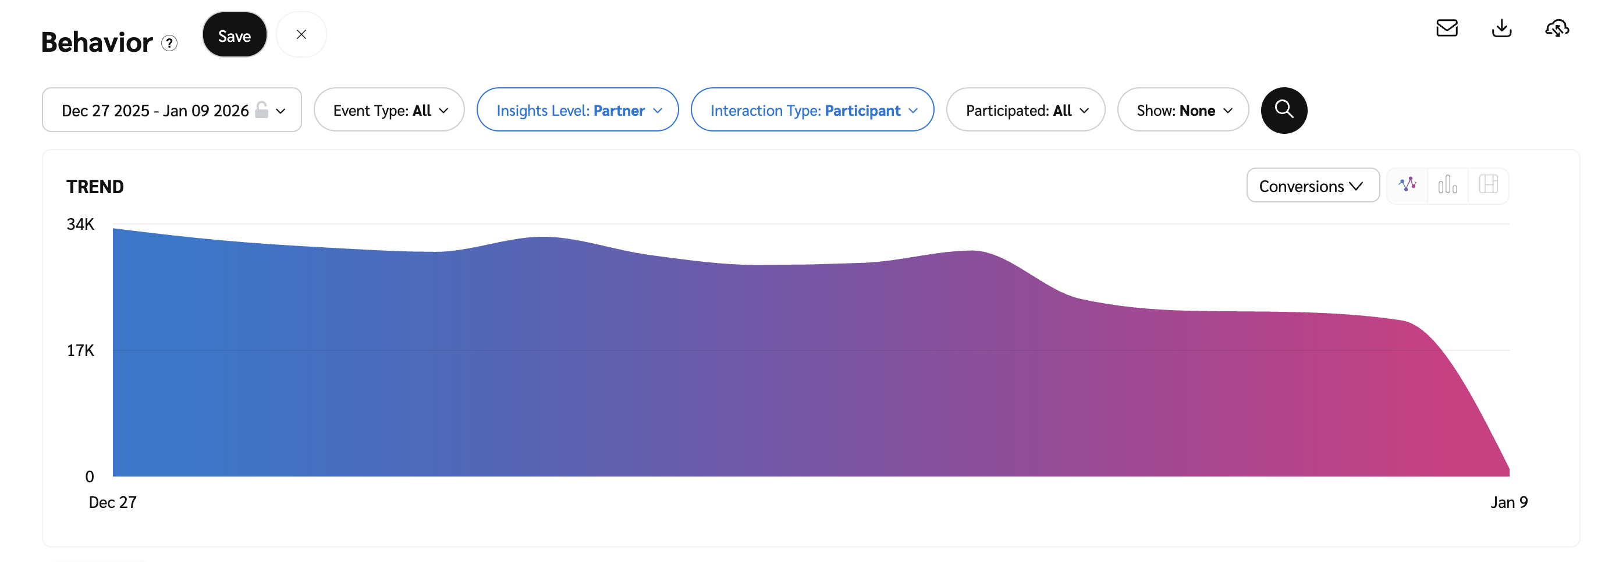Click the Jan 9 x-axis label
The height and width of the screenshot is (562, 1619).
point(1508,502)
